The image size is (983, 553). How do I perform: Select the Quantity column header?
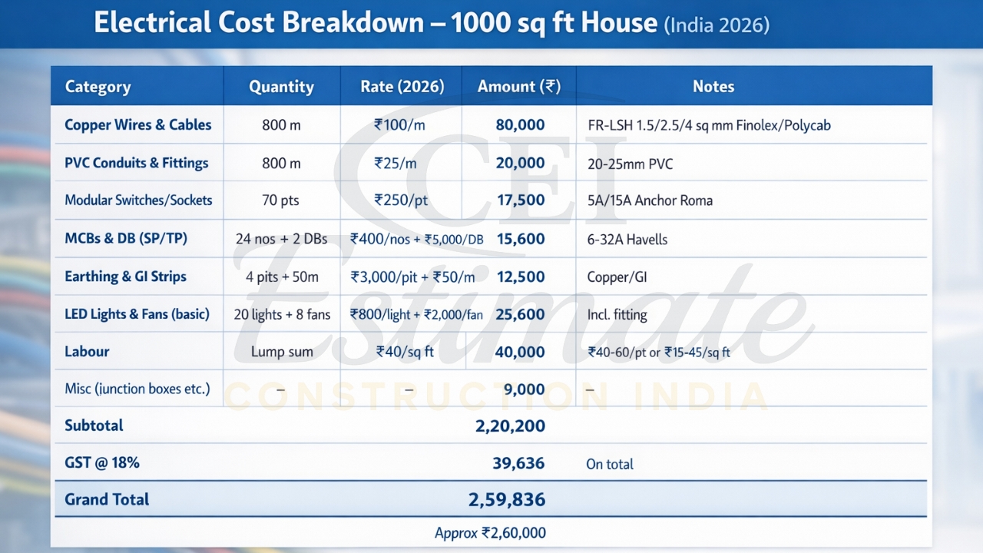[x=281, y=86]
